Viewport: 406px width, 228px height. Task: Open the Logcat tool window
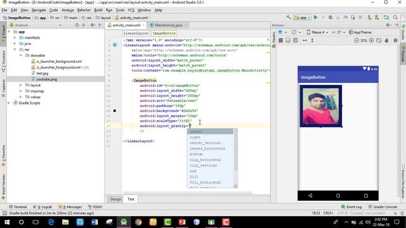(x=43, y=207)
